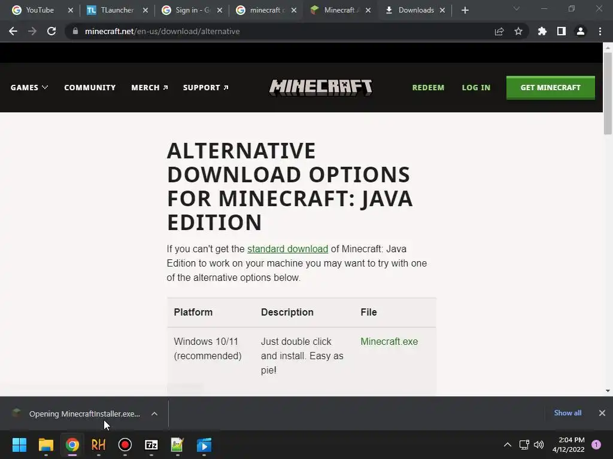The height and width of the screenshot is (459, 613).
Task: Close the downloads bar
Action: 602,413
